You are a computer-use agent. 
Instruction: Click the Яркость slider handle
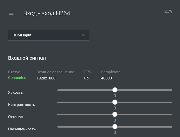115,90
